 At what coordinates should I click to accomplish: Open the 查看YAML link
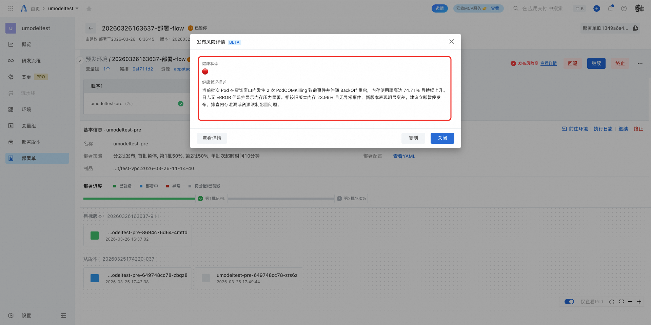coord(404,156)
